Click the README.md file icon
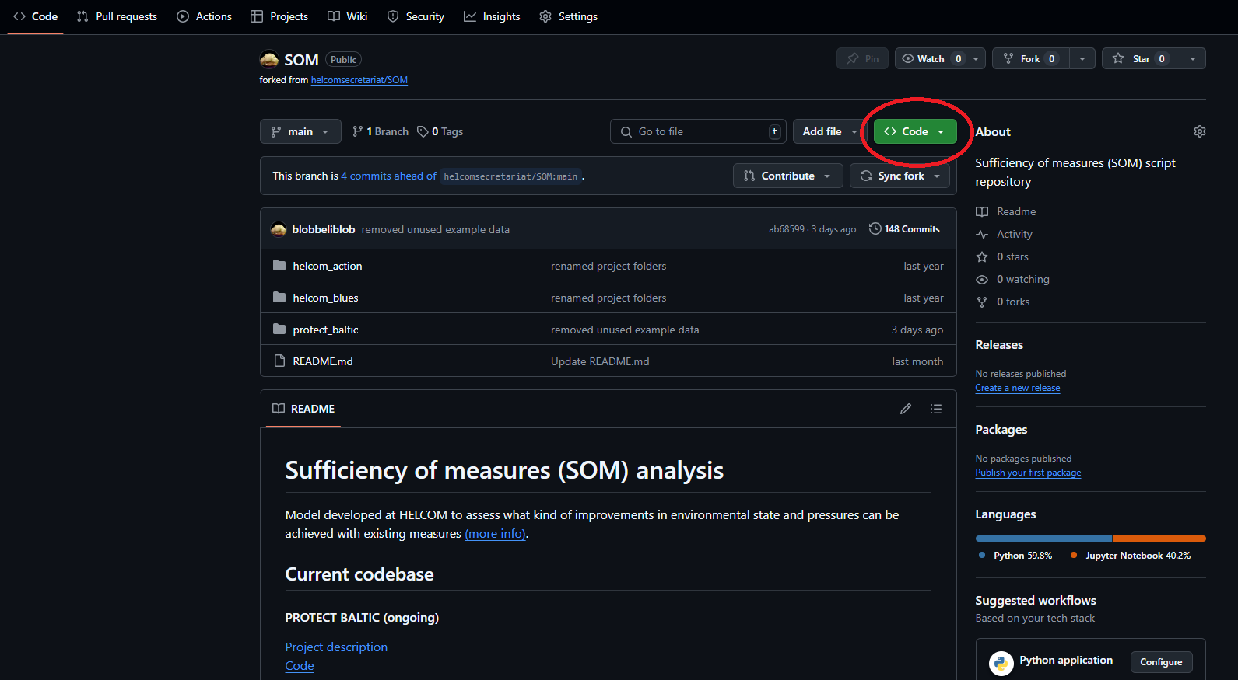1238x680 pixels. click(279, 361)
